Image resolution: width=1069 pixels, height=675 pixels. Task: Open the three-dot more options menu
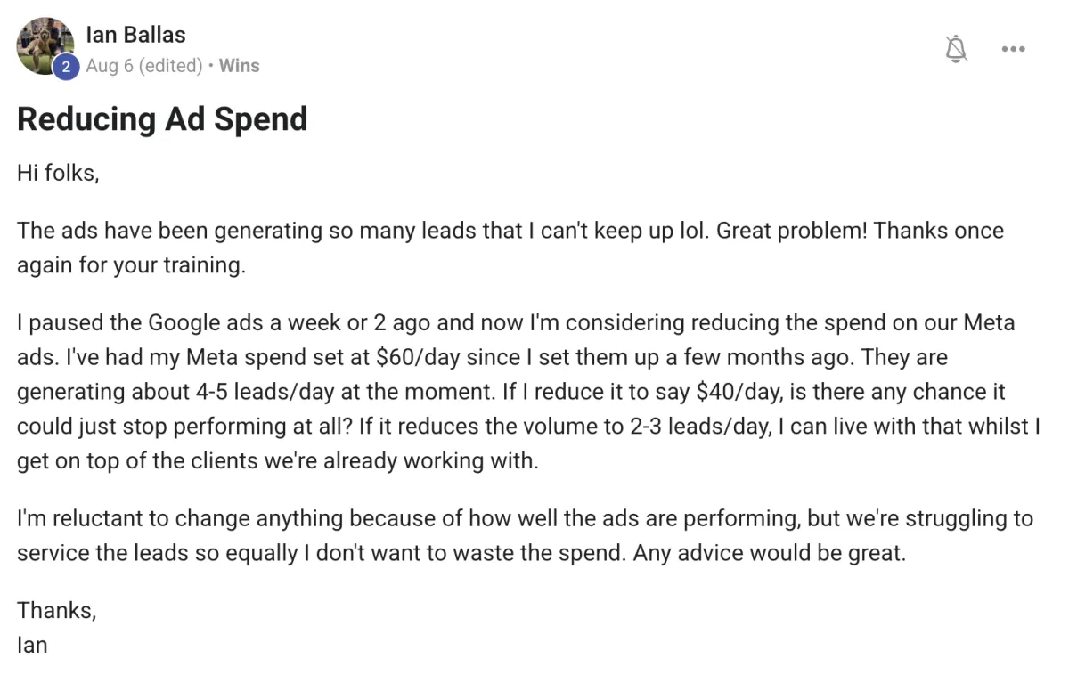point(1014,49)
